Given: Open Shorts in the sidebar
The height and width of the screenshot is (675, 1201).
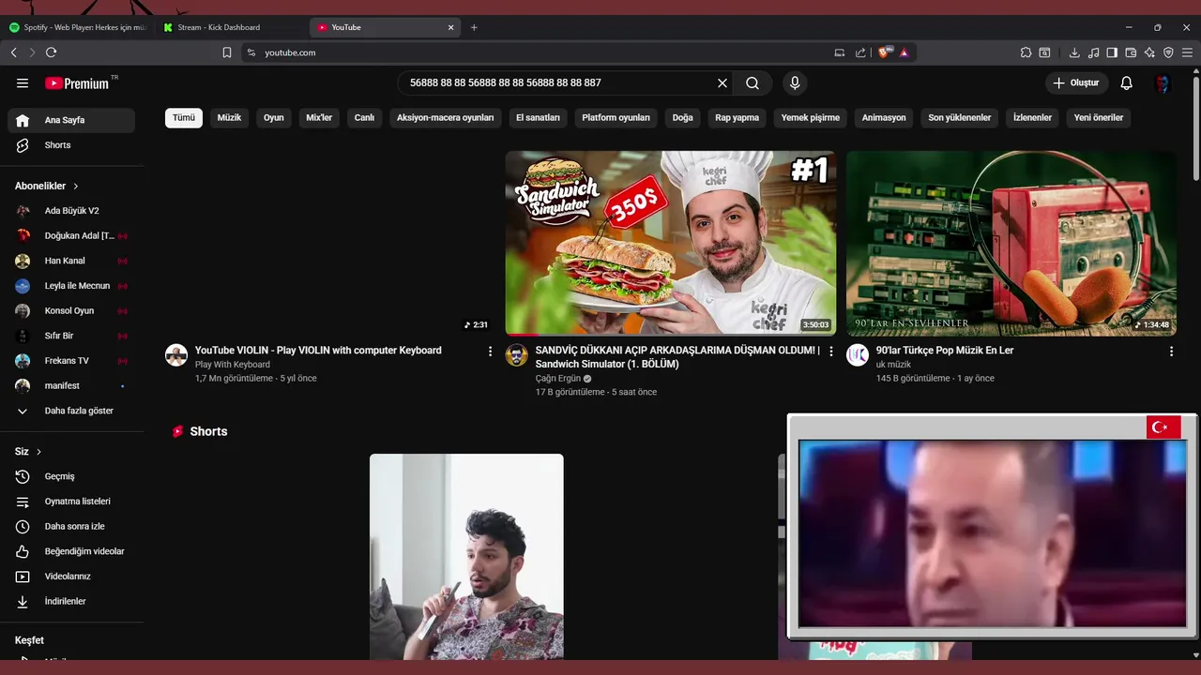Looking at the screenshot, I should pos(71,145).
